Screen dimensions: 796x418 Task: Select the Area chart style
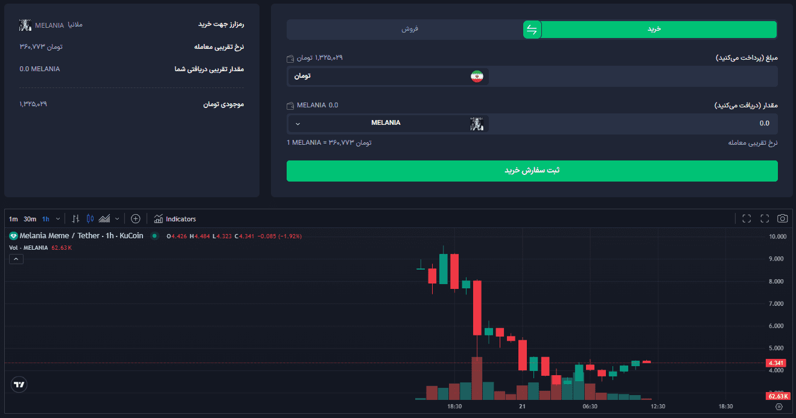(104, 219)
